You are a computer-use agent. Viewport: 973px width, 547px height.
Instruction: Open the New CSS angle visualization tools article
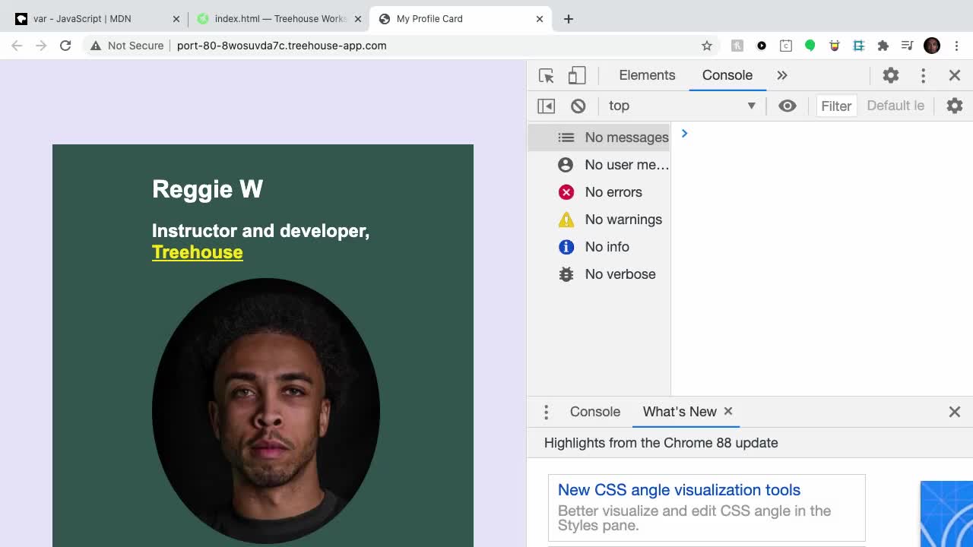pyautogui.click(x=679, y=490)
